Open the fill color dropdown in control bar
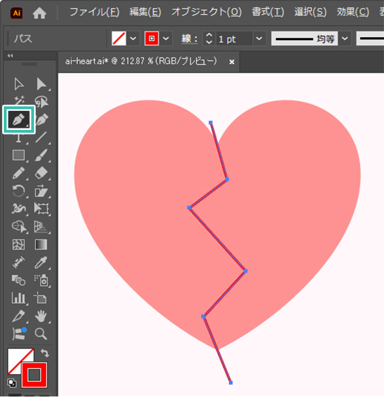Viewport: 384px width, 397px height. (x=134, y=39)
